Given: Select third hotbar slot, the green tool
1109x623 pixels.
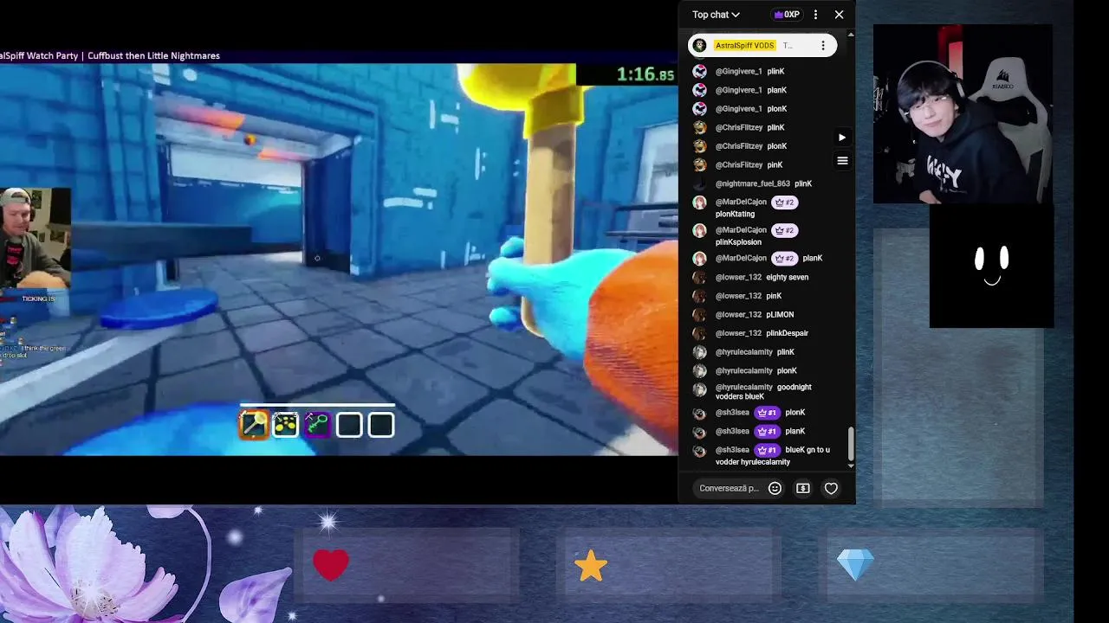Looking at the screenshot, I should [317, 424].
